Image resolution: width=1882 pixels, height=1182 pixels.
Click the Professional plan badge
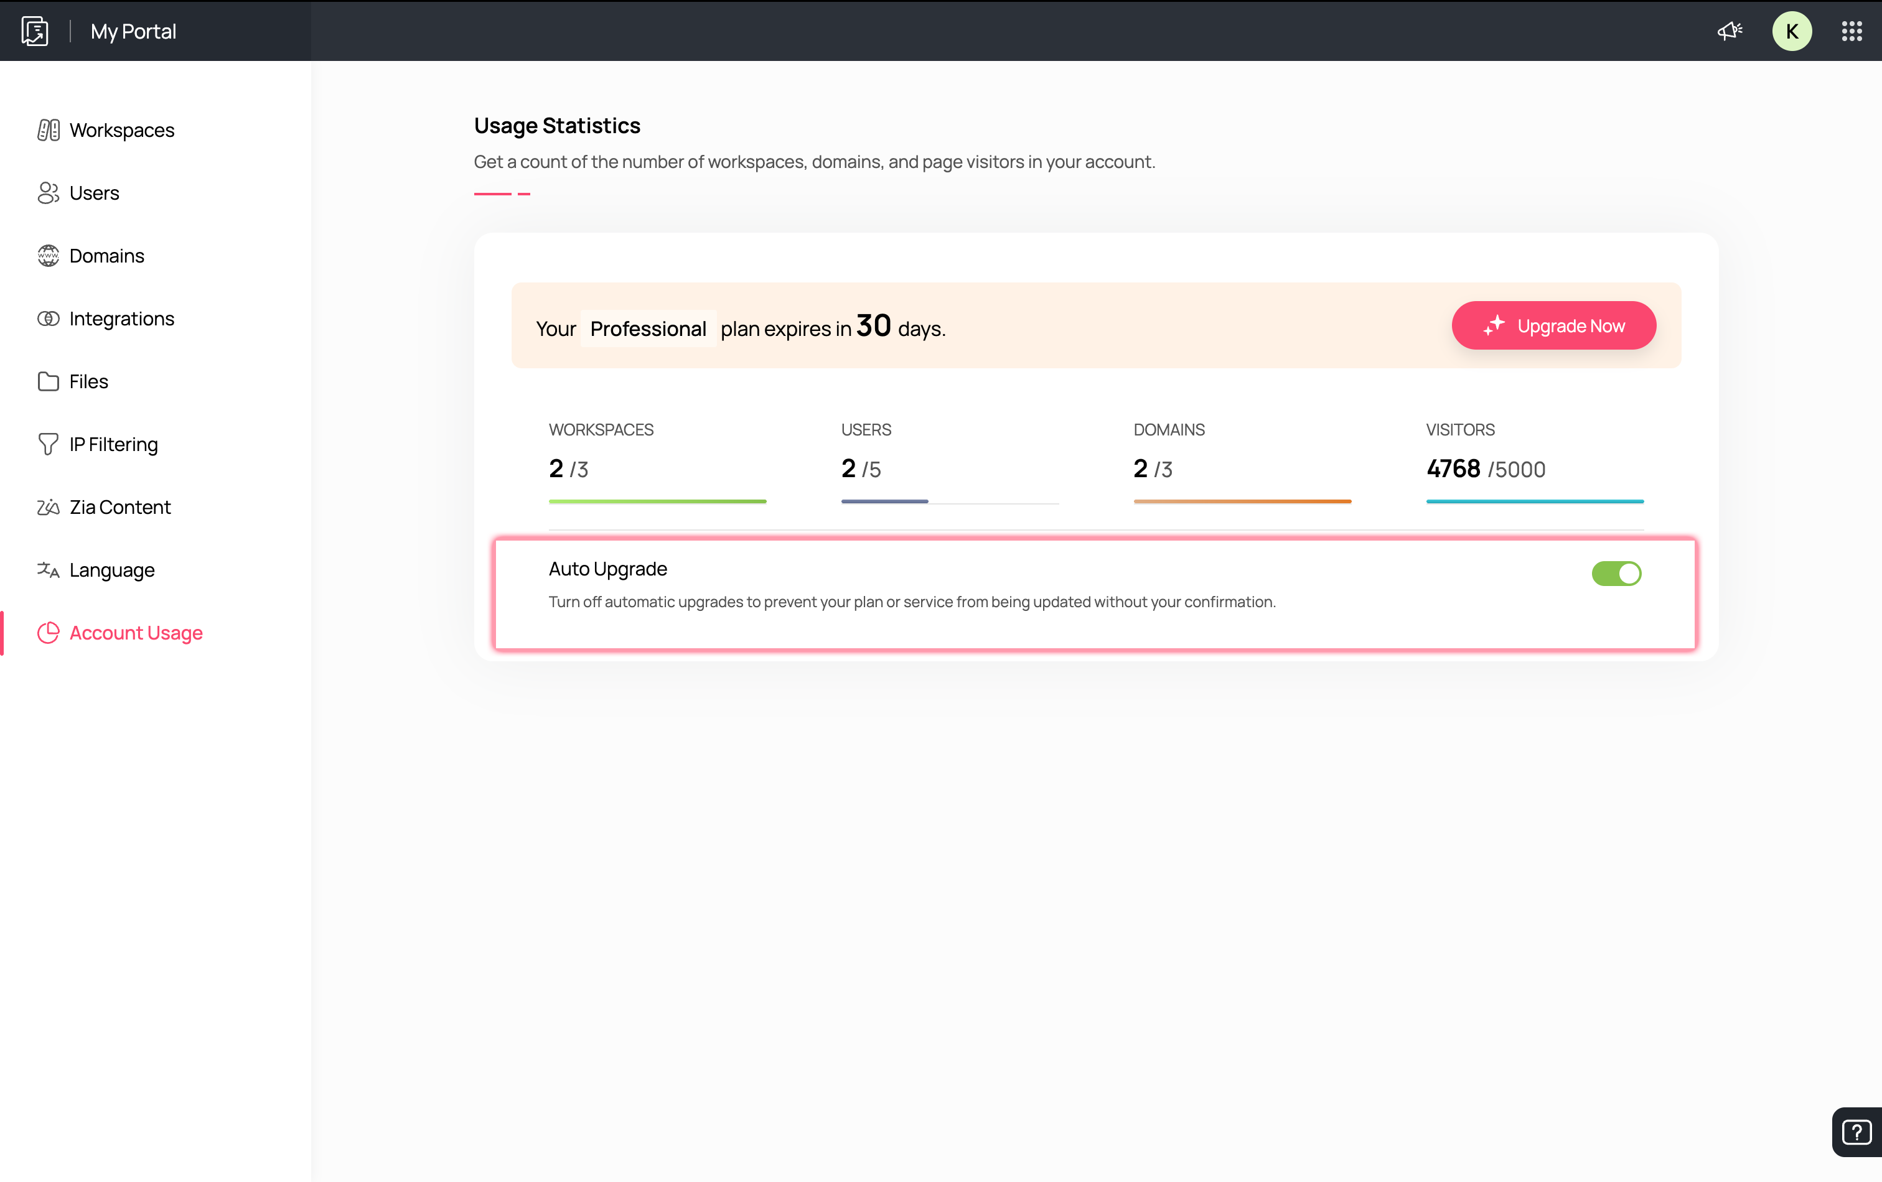(x=648, y=329)
